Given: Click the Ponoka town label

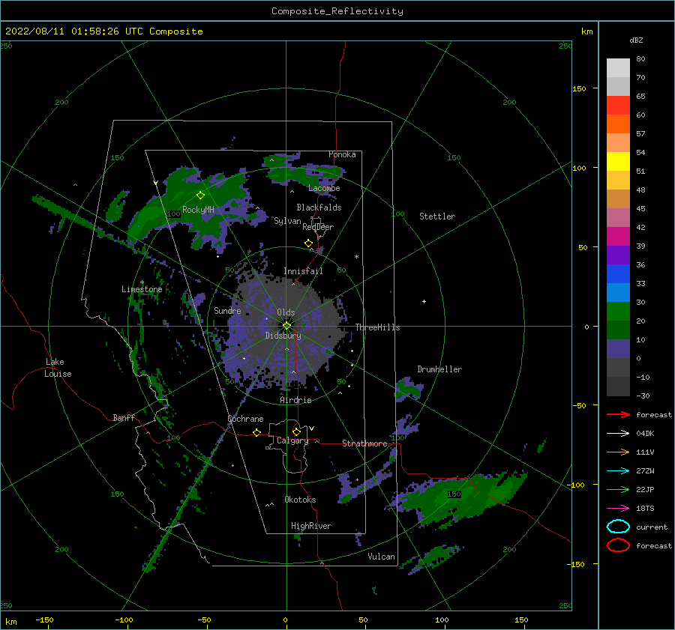Looking at the screenshot, I should [x=342, y=154].
